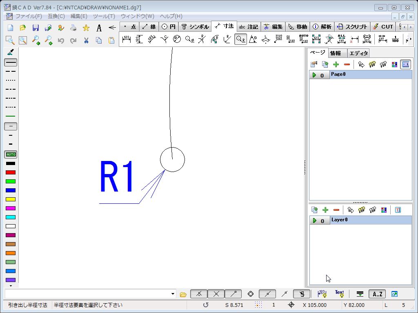Create a new drawing file
The height and width of the screenshot is (313, 418).
coord(10,27)
